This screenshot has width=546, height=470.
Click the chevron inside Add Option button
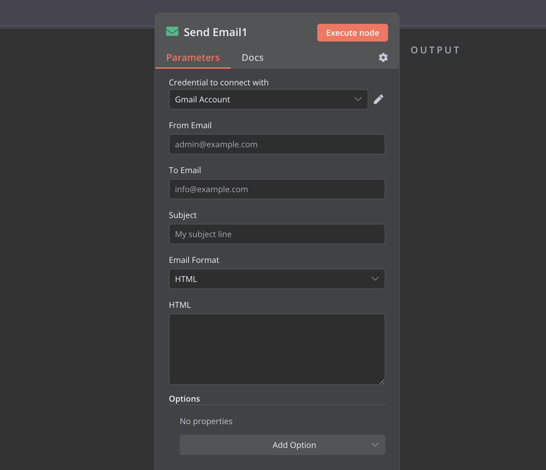tap(375, 445)
